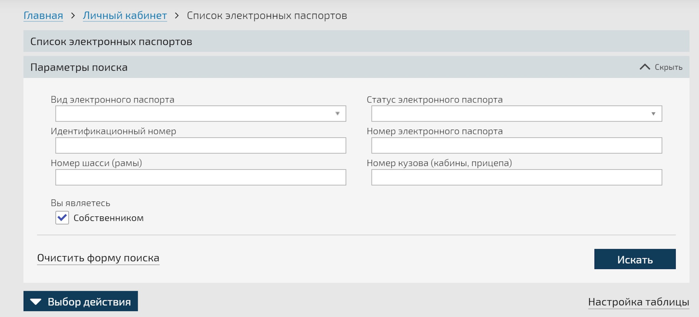Hide search parameters via Скрыть text
The height and width of the screenshot is (317, 699).
(x=668, y=67)
